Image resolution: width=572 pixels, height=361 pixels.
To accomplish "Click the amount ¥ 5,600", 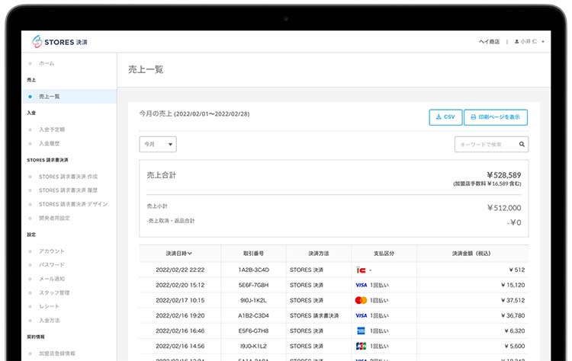I will coord(515,346).
